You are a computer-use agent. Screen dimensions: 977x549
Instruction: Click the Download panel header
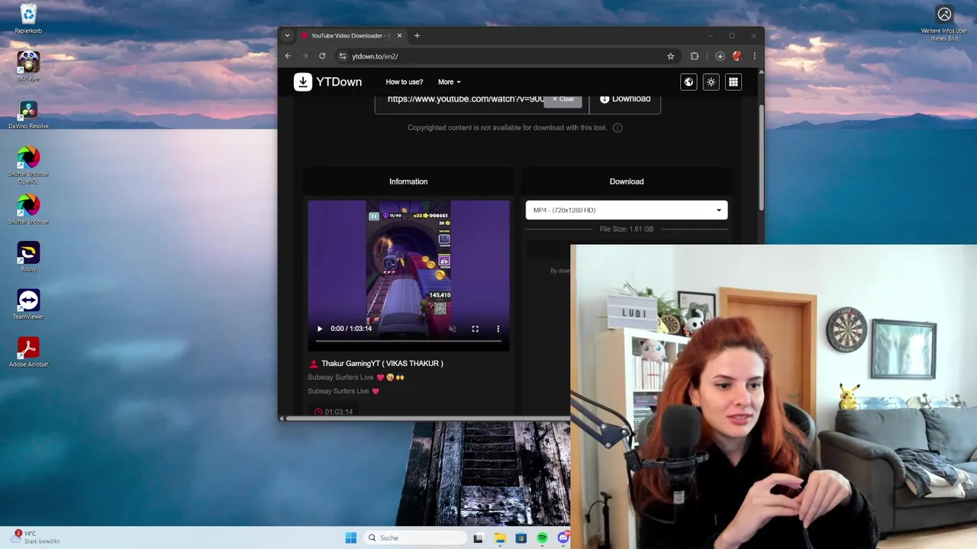click(627, 181)
